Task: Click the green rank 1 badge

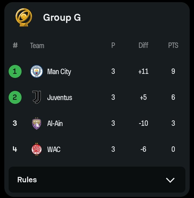Action: pos(15,71)
